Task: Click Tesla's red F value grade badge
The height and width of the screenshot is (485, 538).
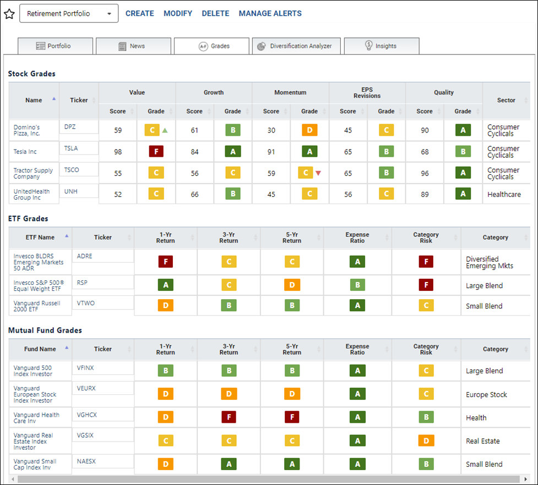Action: point(156,151)
